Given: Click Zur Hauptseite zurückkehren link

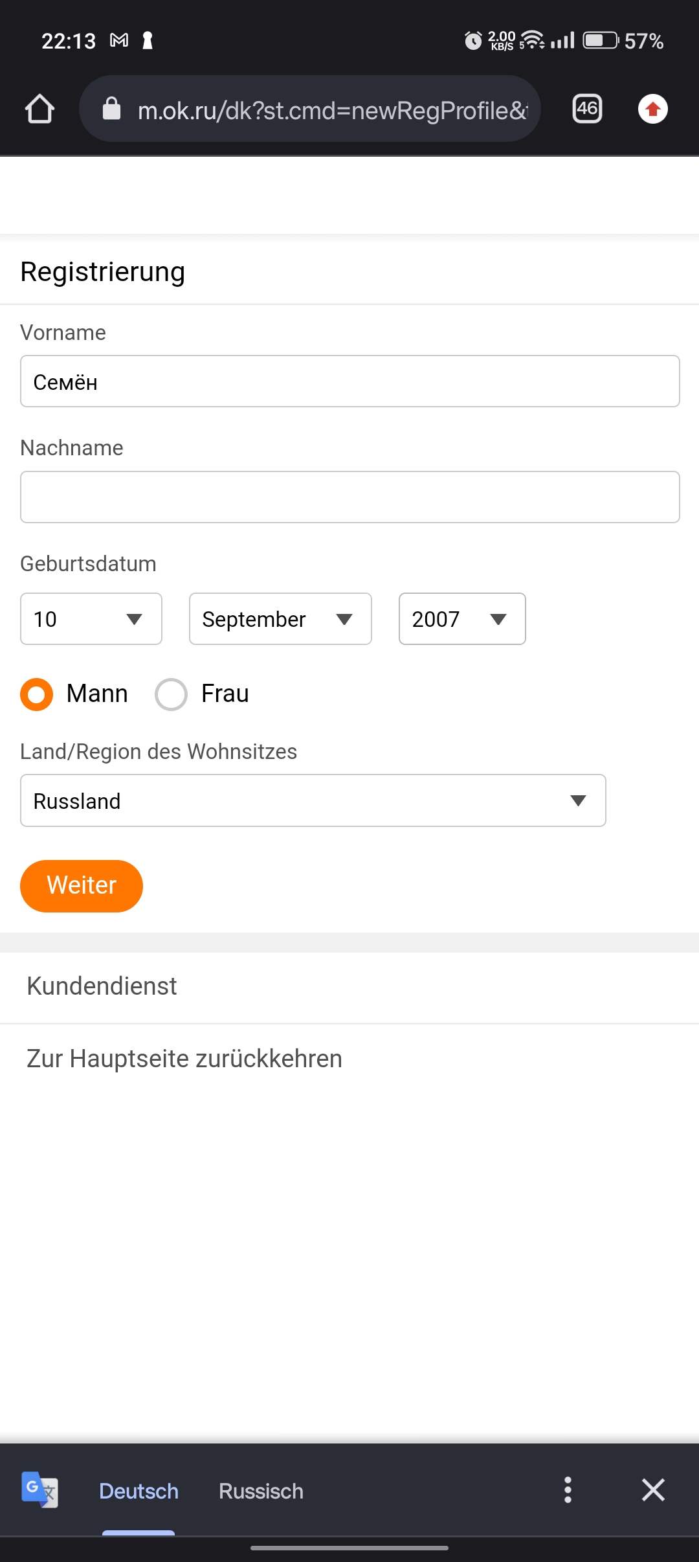Looking at the screenshot, I should pyautogui.click(x=184, y=1059).
